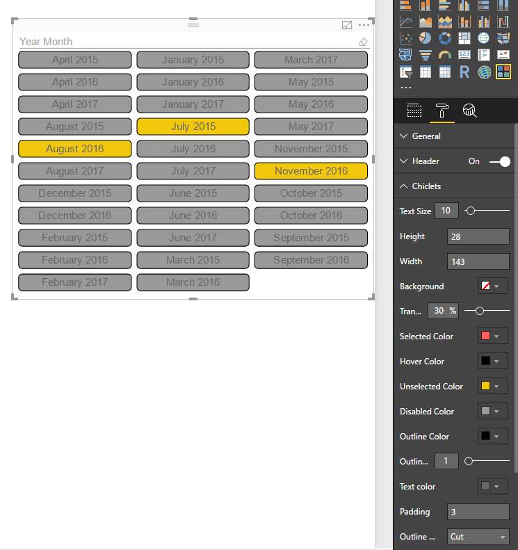Image resolution: width=518 pixels, height=550 pixels.
Task: Insert a Gauge visual
Action: (445, 55)
